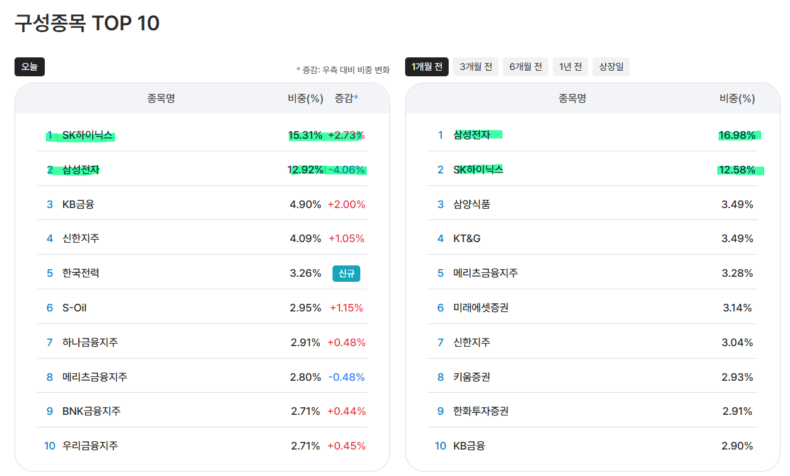Click the 12.58% weight value

click(737, 170)
